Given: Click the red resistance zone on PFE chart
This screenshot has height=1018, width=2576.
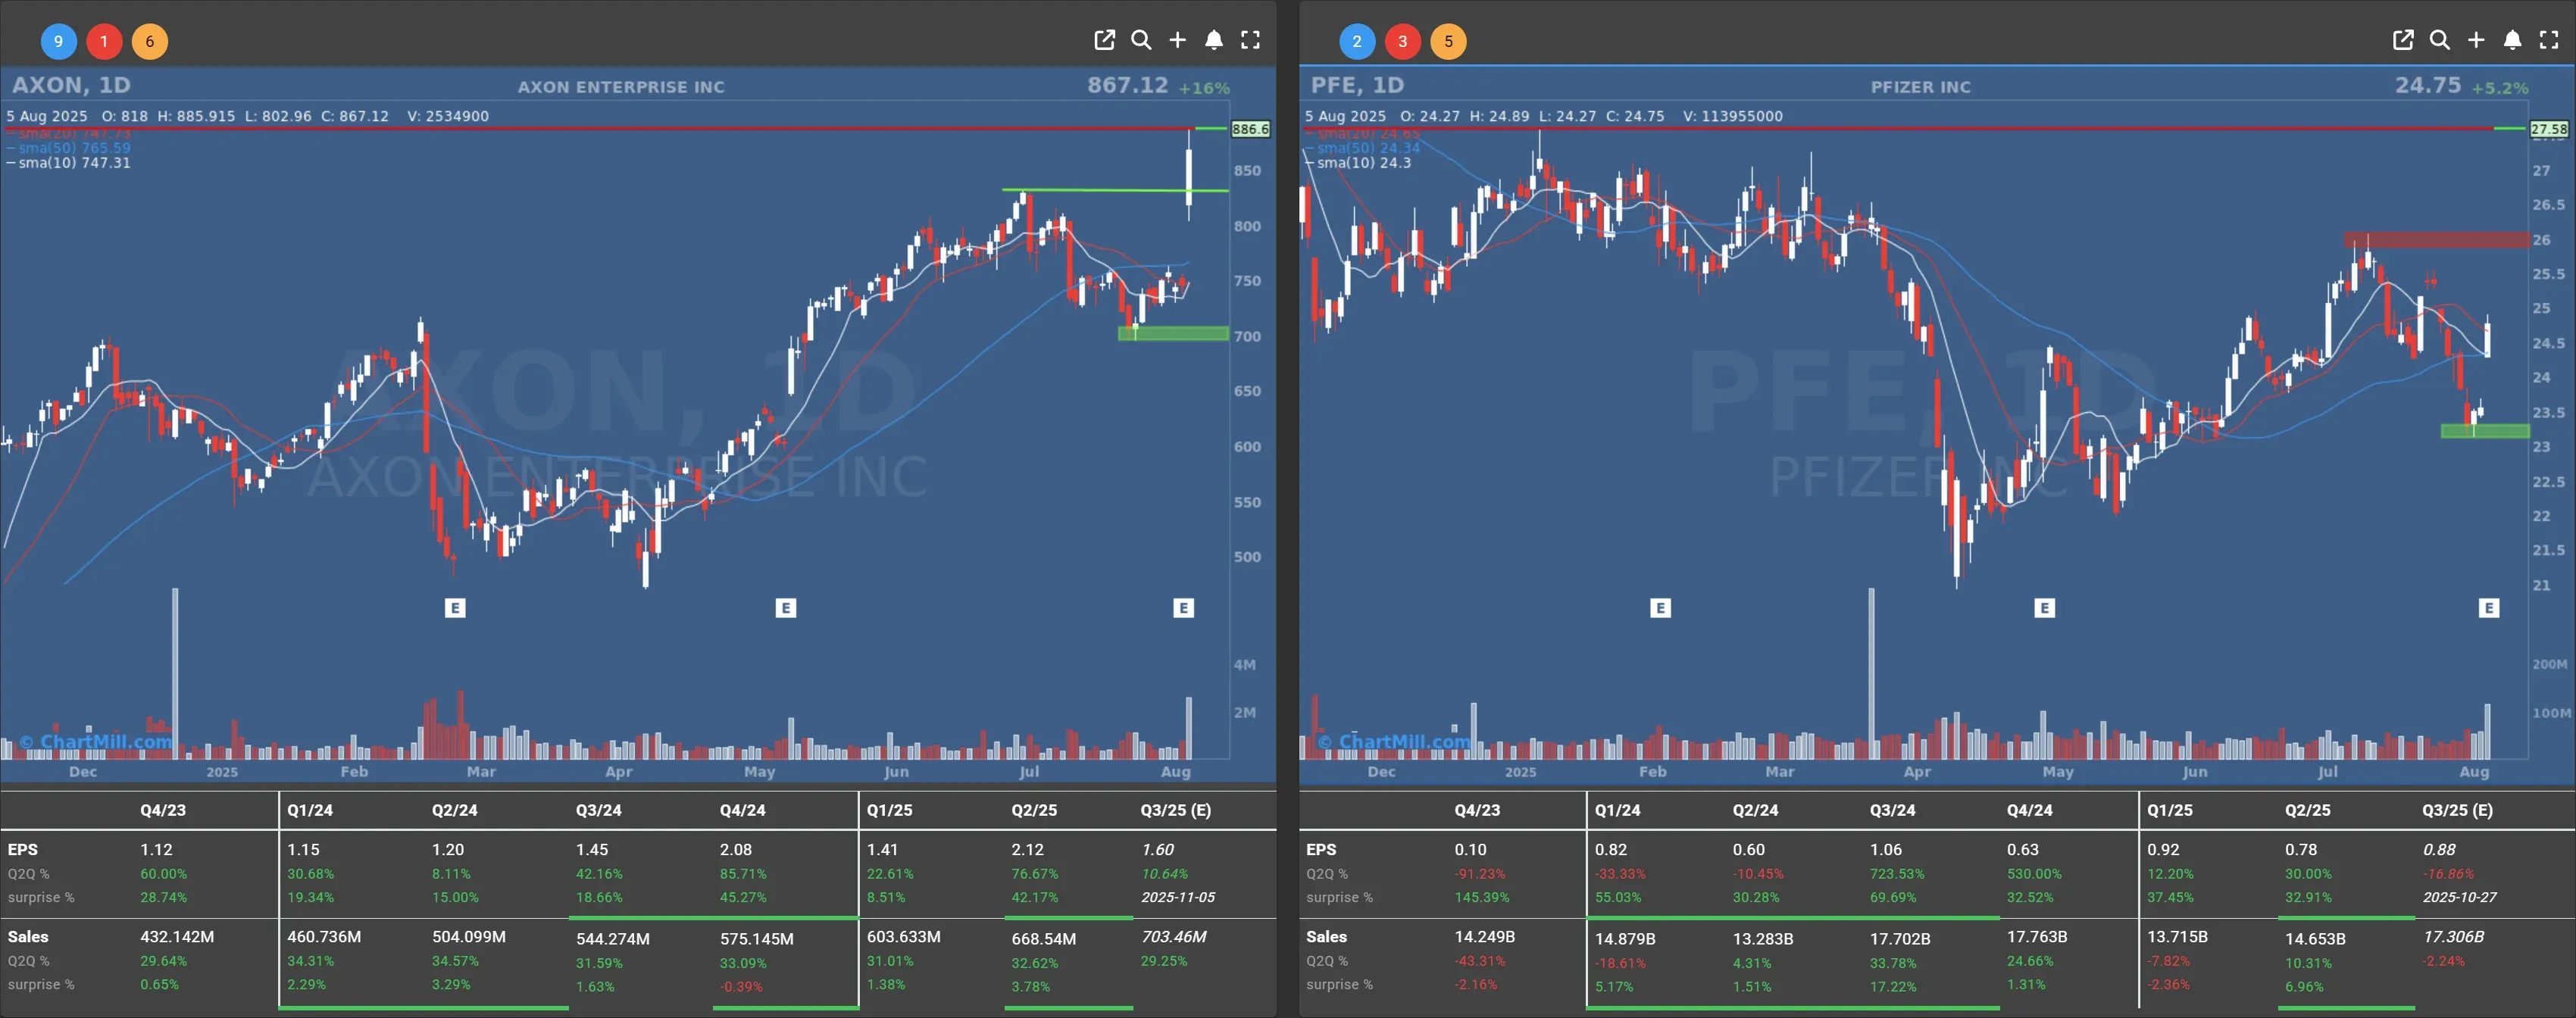Looking at the screenshot, I should [x=2437, y=240].
